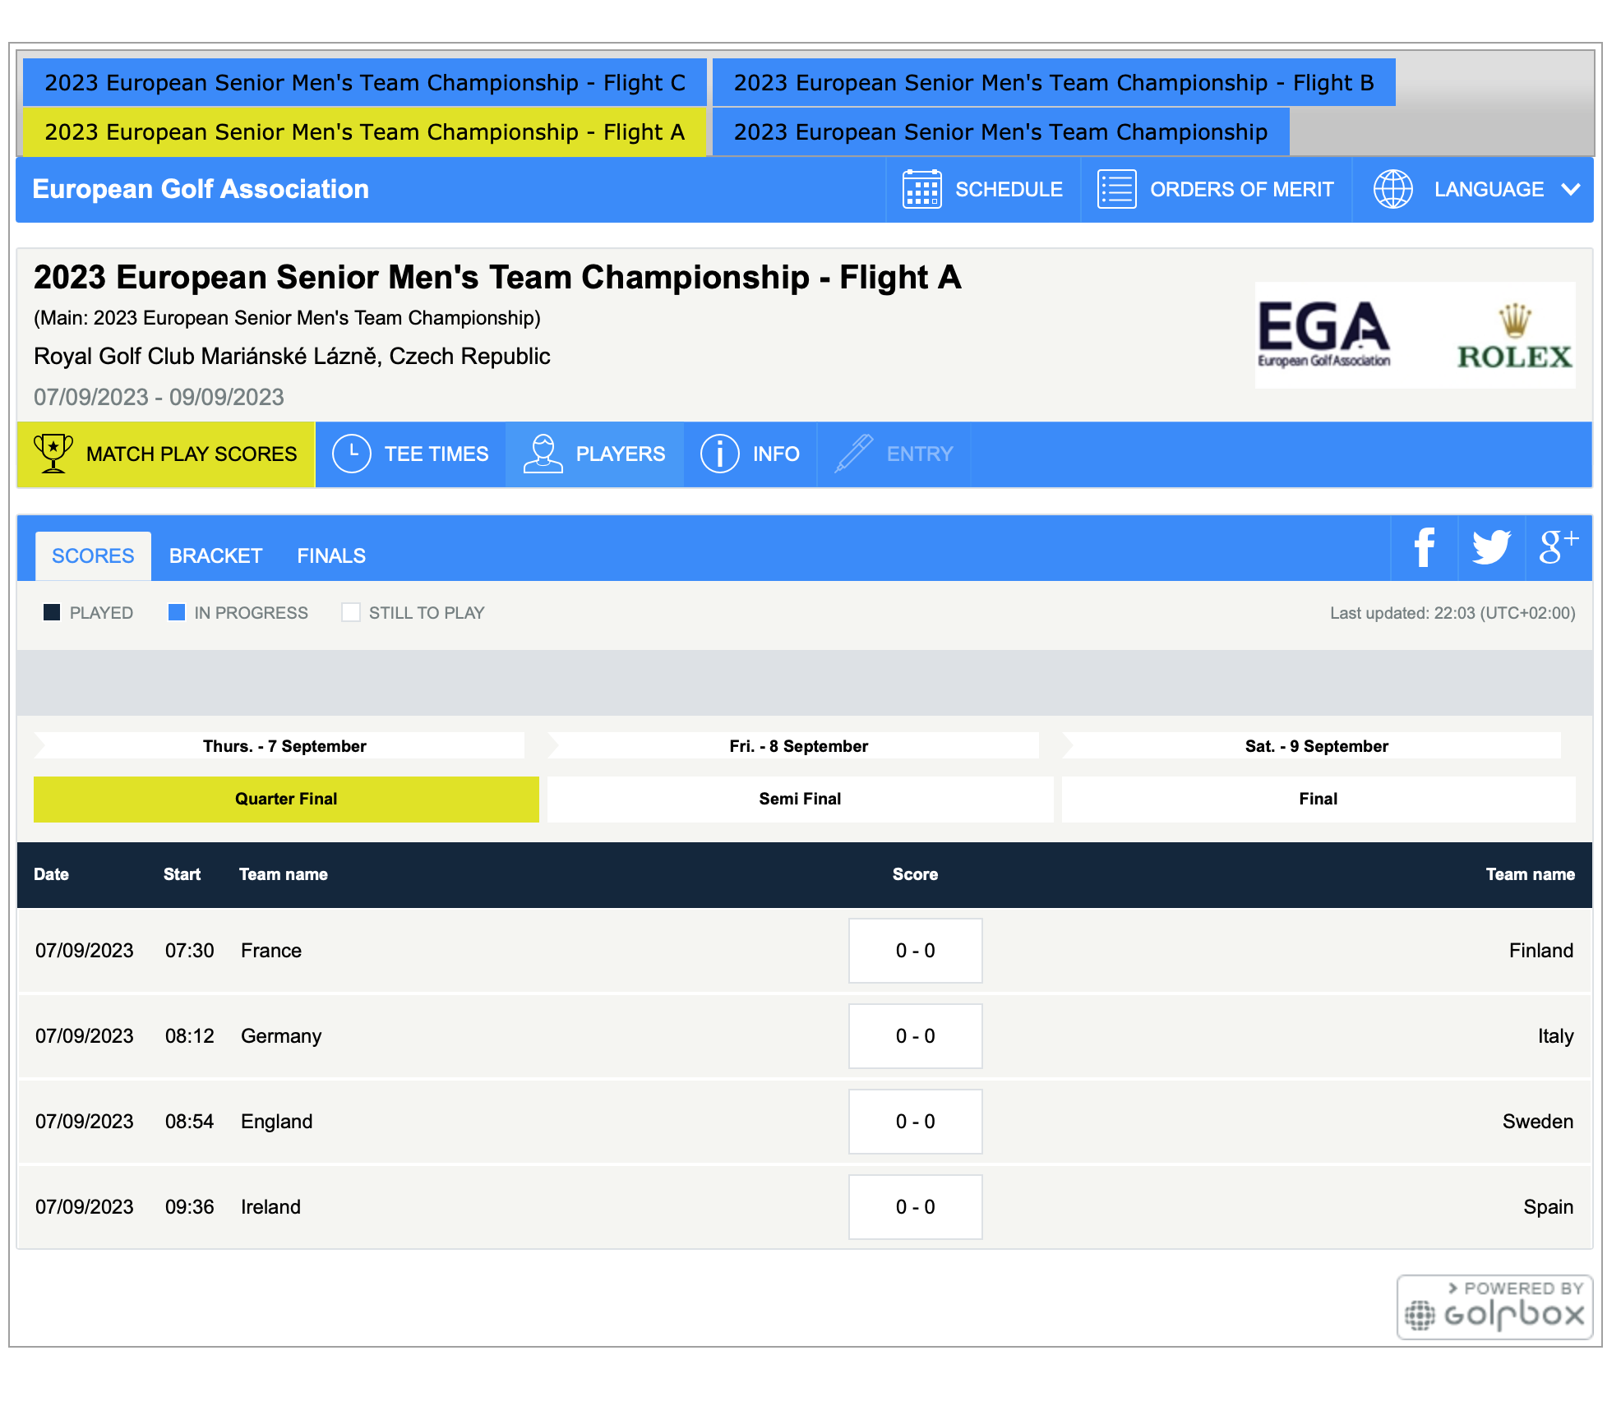Expand the LANGUAGE dropdown chevron
The image size is (1621, 1415).
point(1570,190)
